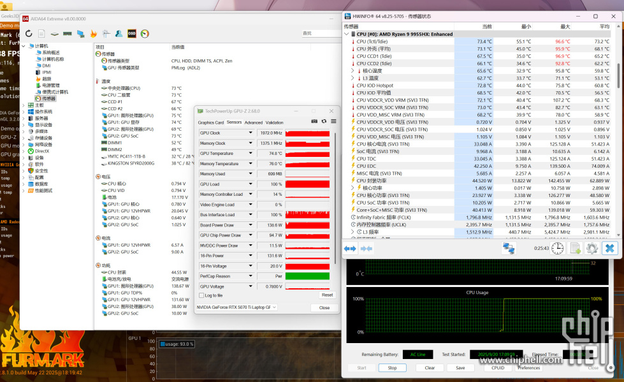Viewport: 624px width, 382px height.
Task: Open the GPU Clock sensor dropdown
Action: [250, 133]
